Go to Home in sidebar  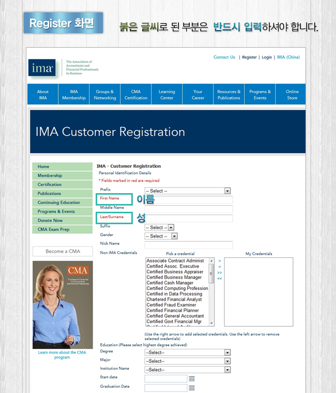(63, 166)
